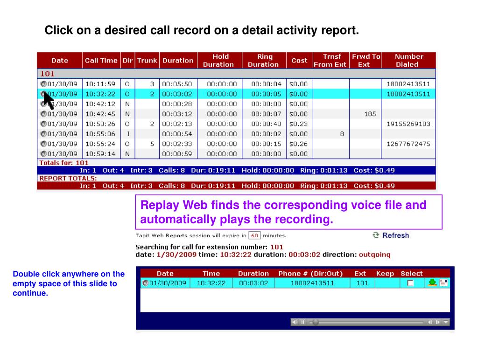Click the session expire minutes field

tap(254, 235)
